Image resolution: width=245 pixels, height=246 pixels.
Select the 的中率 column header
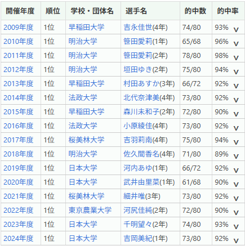pos(228,11)
